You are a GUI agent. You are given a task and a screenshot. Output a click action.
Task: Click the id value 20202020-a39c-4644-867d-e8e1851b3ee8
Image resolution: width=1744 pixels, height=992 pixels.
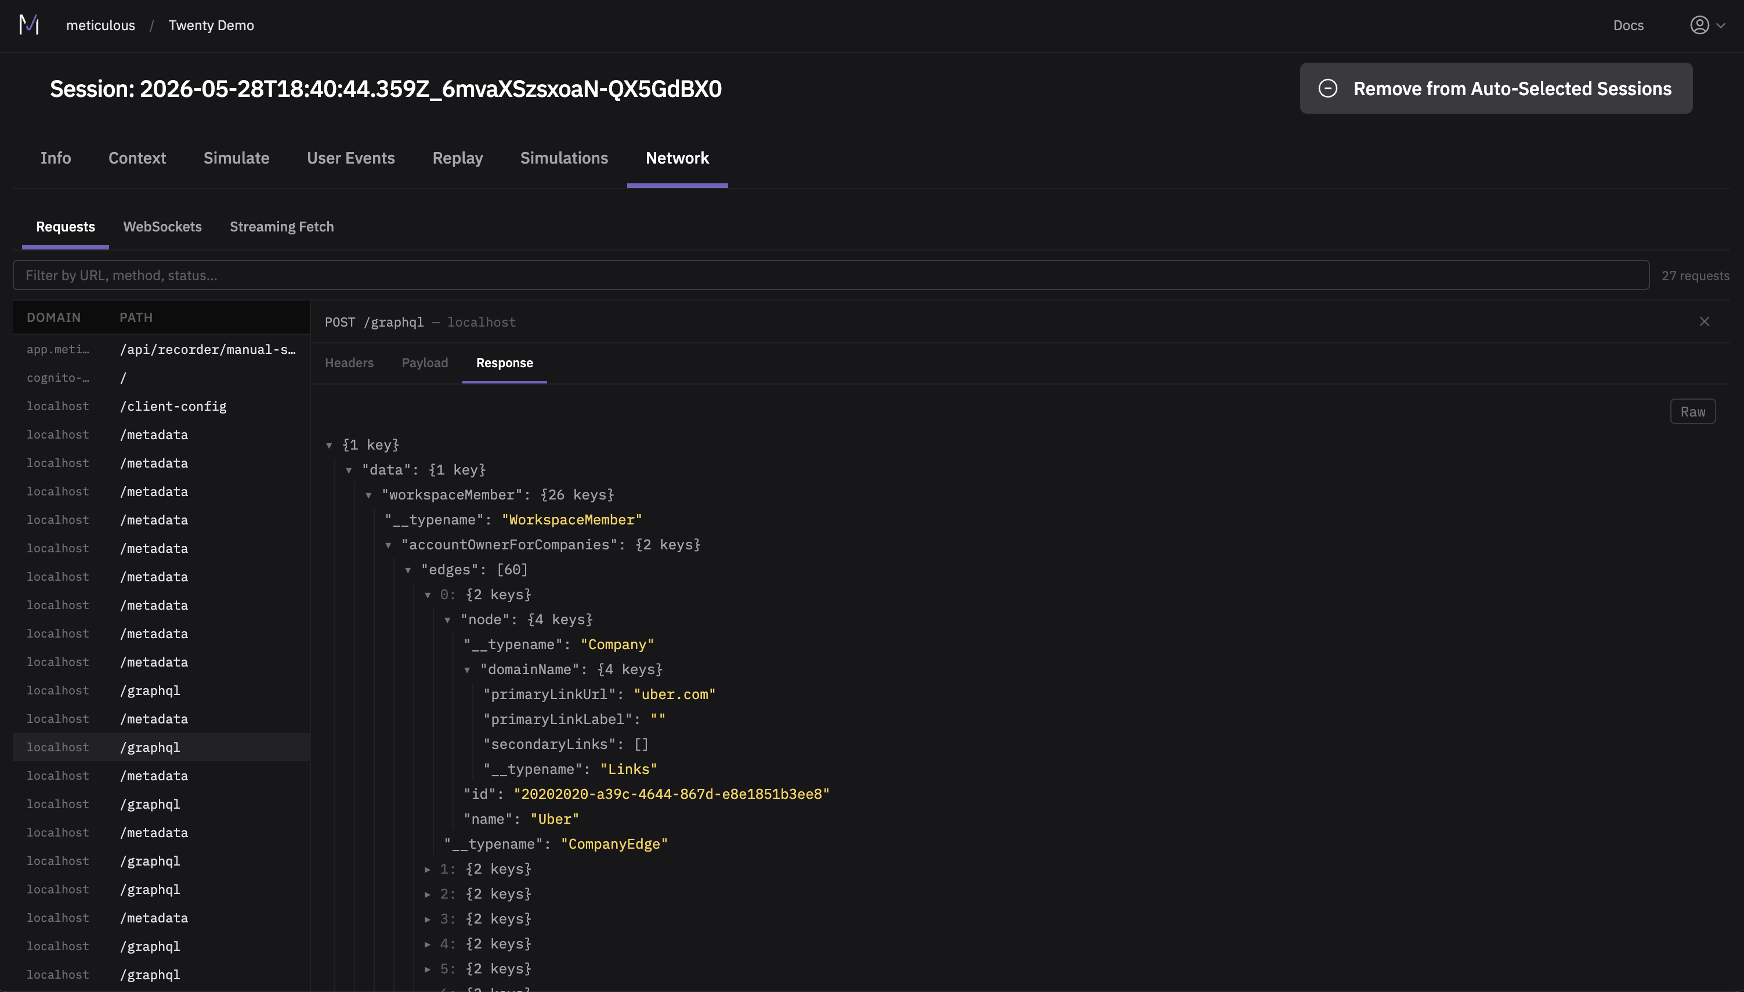[672, 794]
